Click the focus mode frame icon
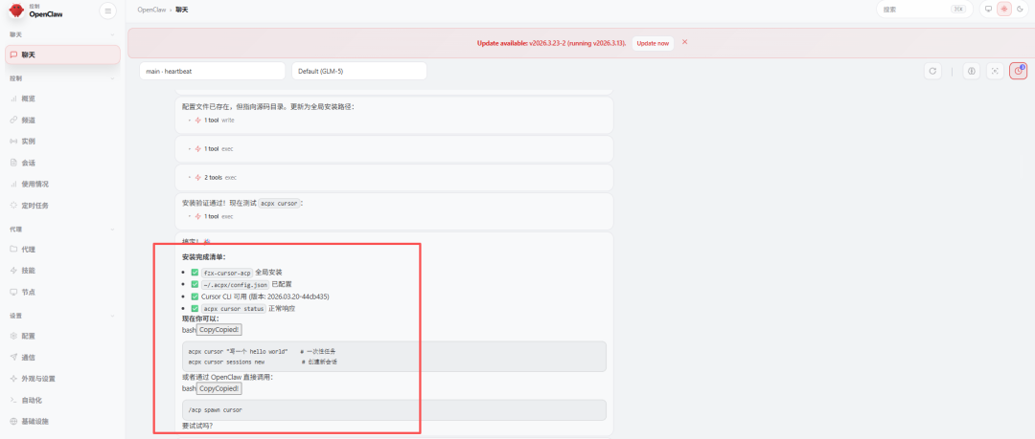Screen dimensions: 1035x439 (x=995, y=71)
